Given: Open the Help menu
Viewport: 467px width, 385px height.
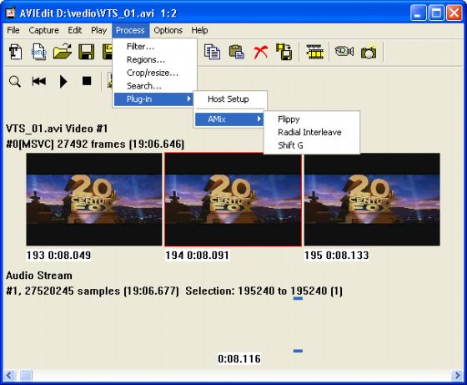Looking at the screenshot, I should pyautogui.click(x=199, y=30).
